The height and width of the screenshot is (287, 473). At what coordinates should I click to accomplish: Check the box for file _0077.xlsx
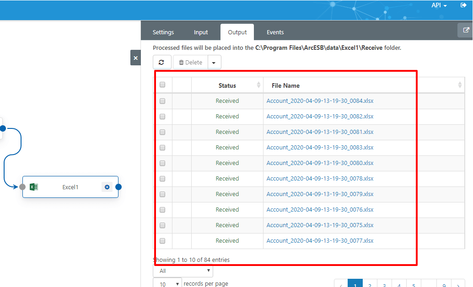click(x=162, y=241)
